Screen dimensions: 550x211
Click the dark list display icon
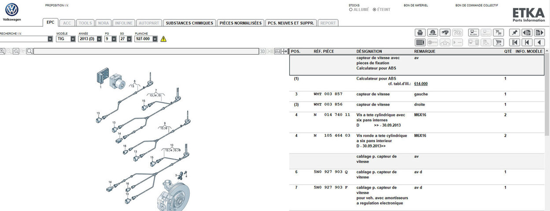click(x=420, y=42)
